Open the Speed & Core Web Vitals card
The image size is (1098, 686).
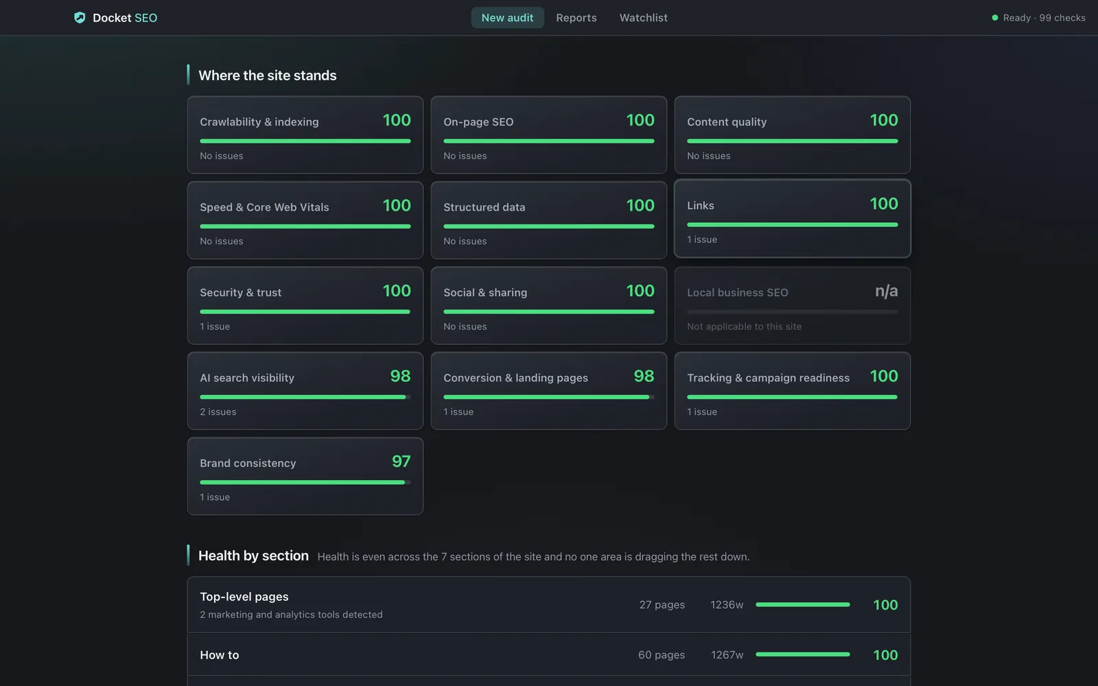point(305,220)
